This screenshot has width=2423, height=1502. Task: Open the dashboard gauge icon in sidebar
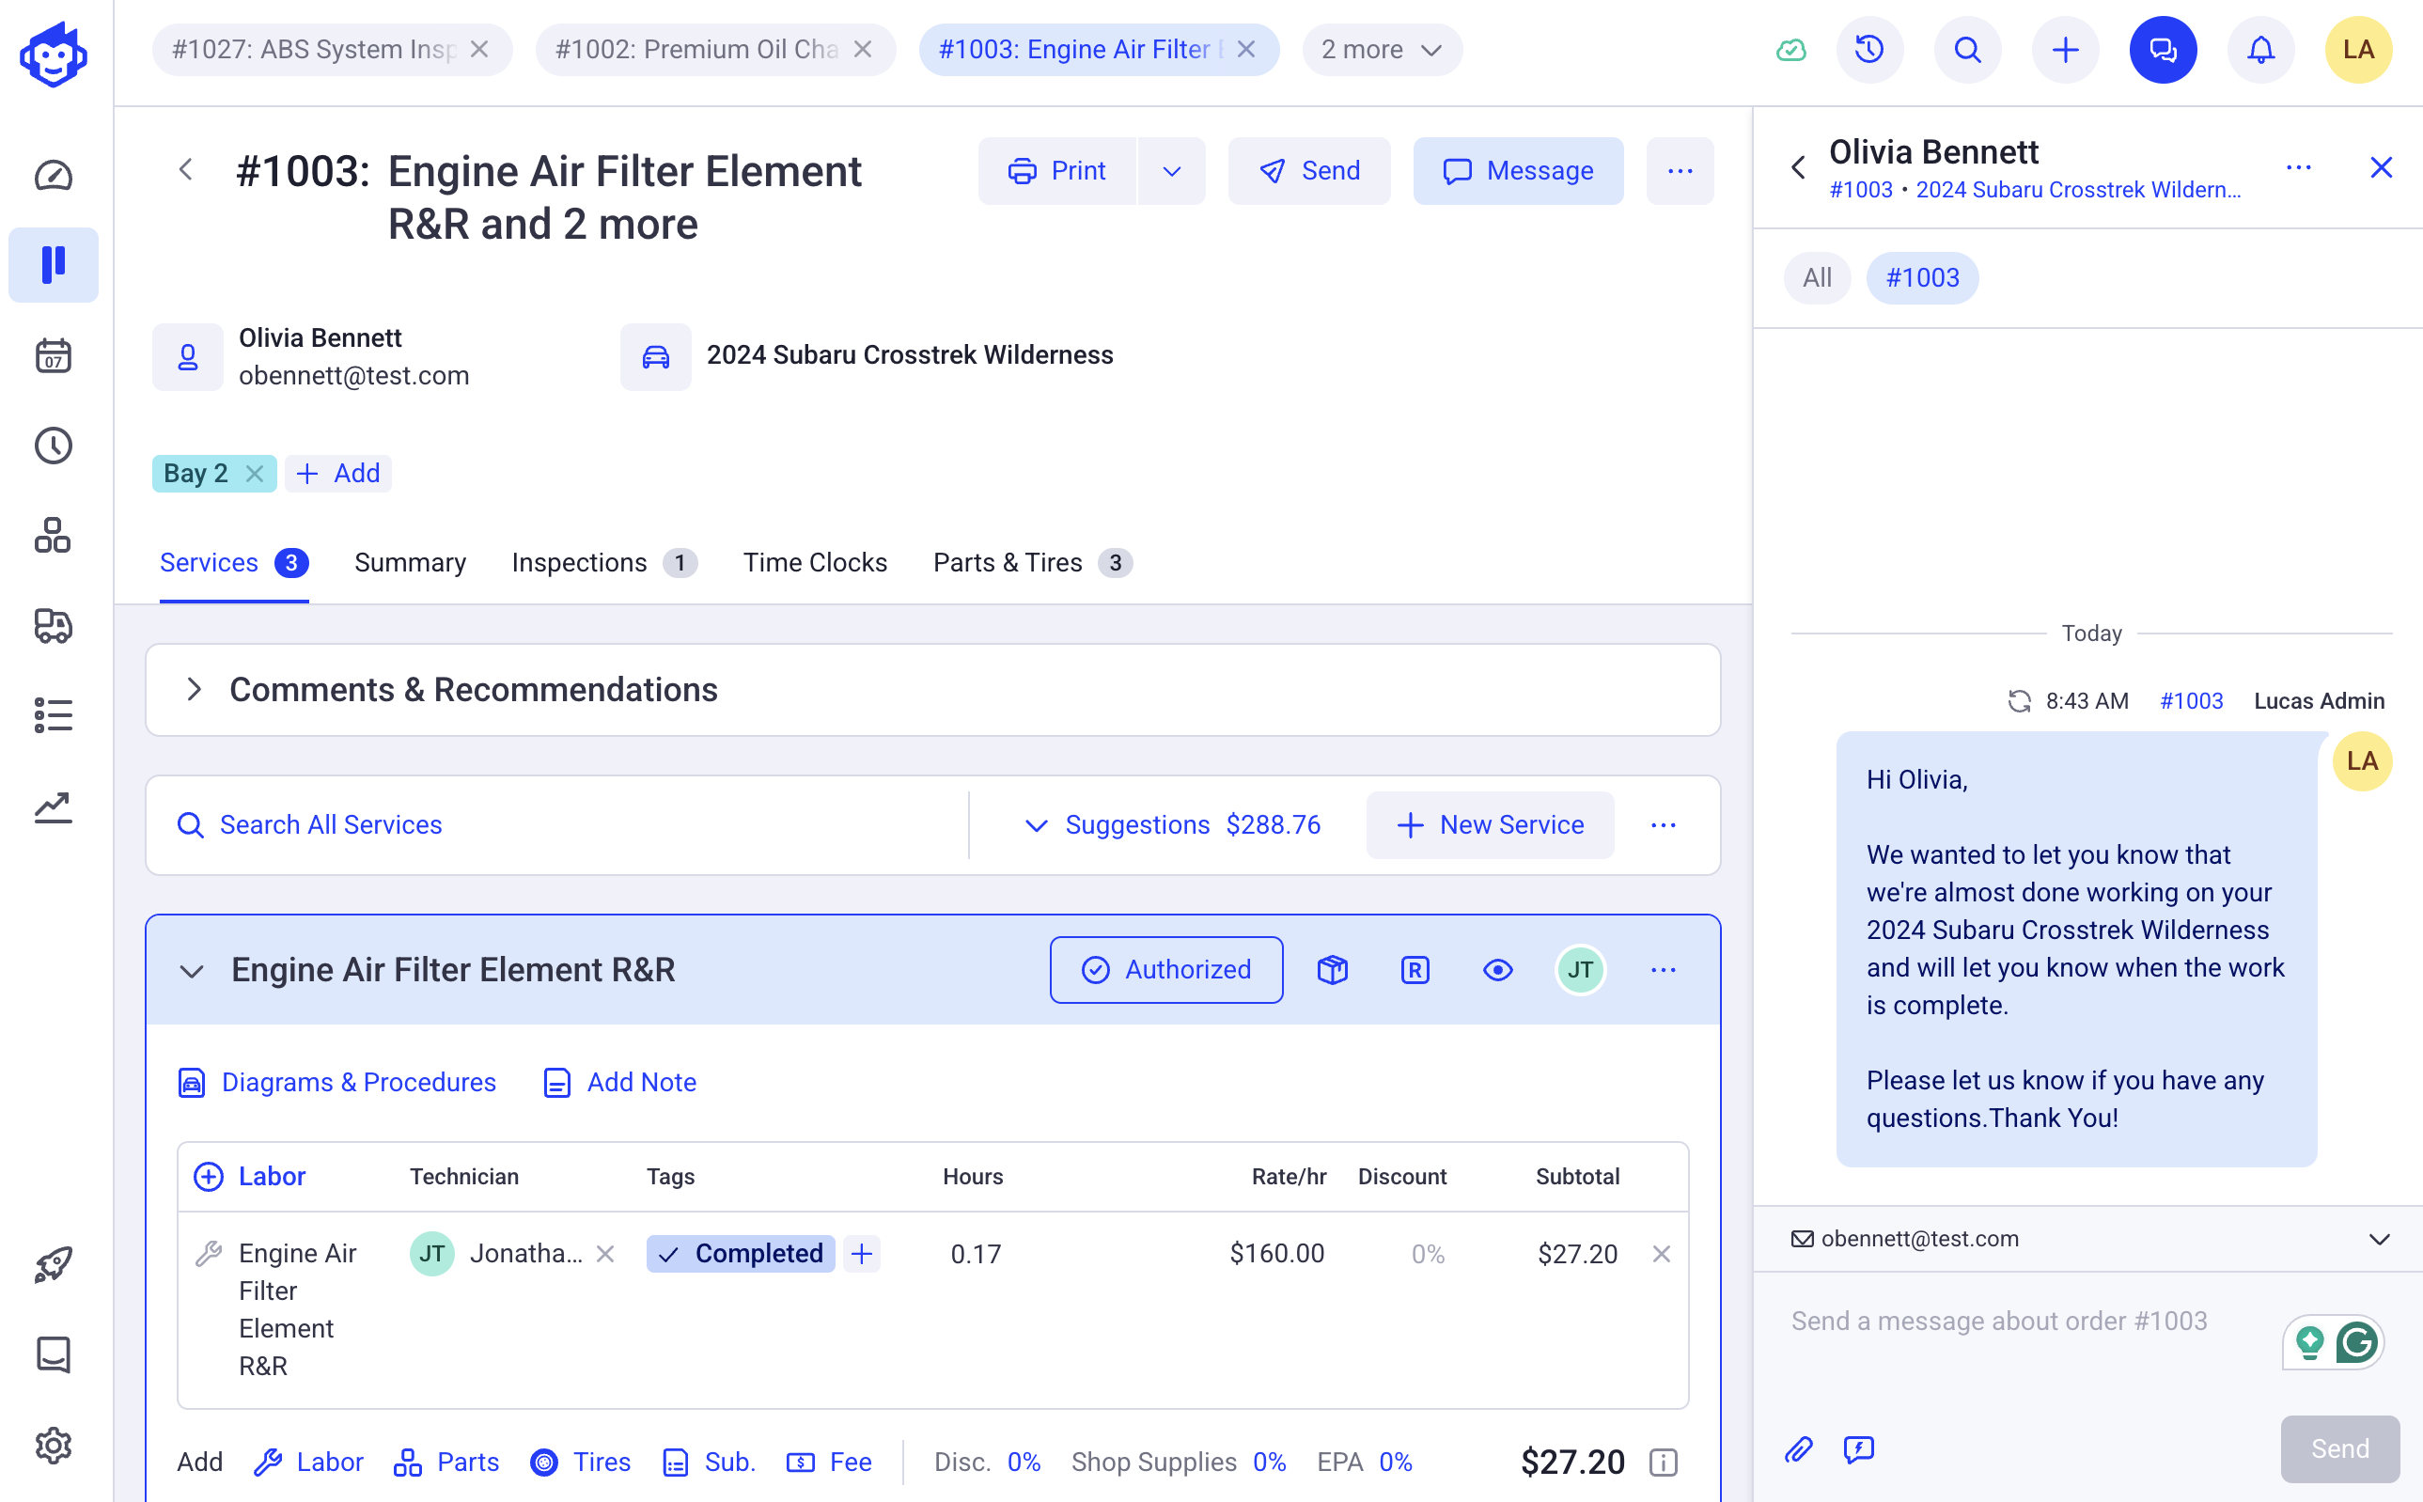[54, 176]
